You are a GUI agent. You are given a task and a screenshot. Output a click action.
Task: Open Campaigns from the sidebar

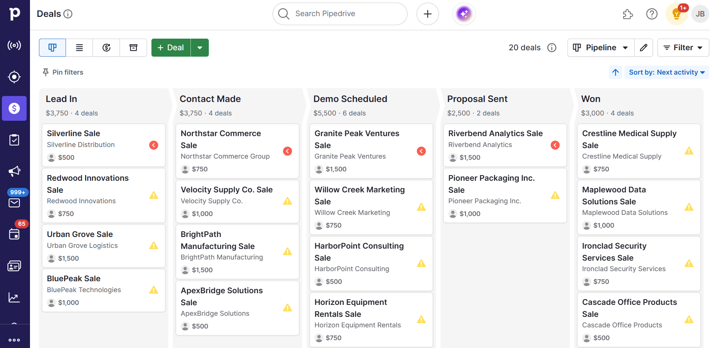14,171
